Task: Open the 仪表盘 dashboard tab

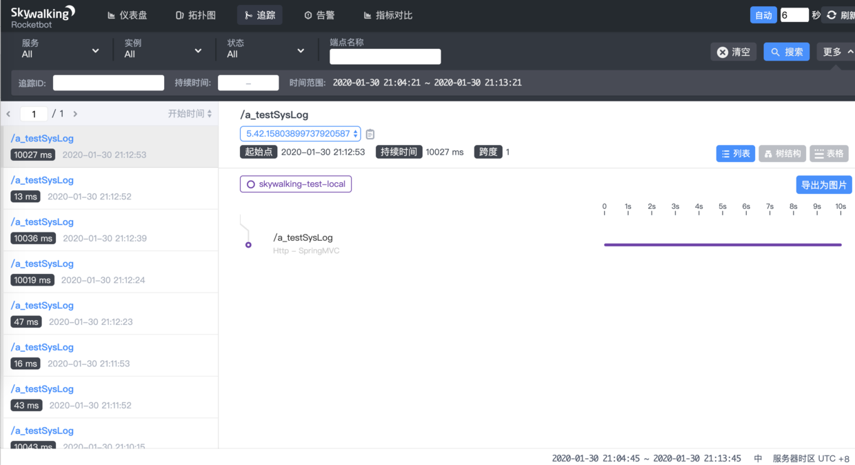Action: click(x=128, y=15)
